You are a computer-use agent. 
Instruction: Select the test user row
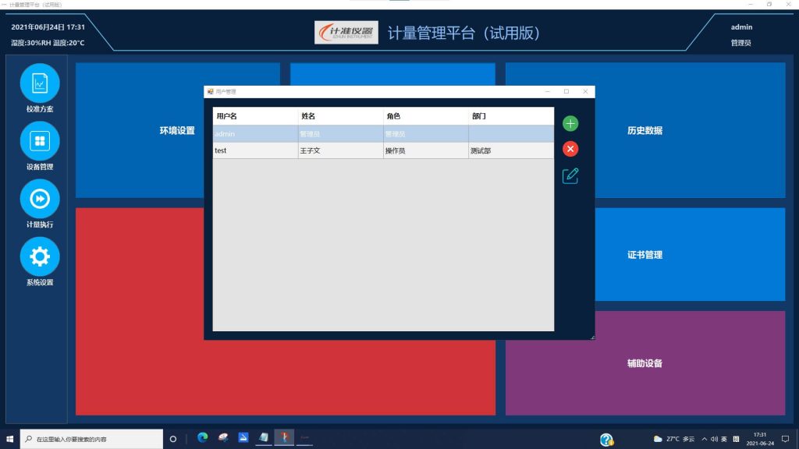[382, 150]
